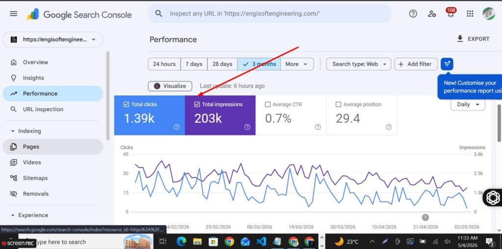
Task: Open Visual Studio Code from taskbar
Action: (261, 241)
